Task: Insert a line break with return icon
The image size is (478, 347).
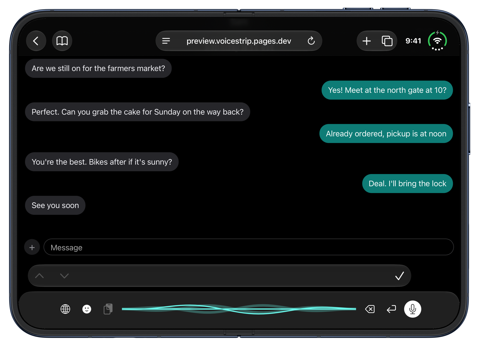Action: click(x=391, y=309)
